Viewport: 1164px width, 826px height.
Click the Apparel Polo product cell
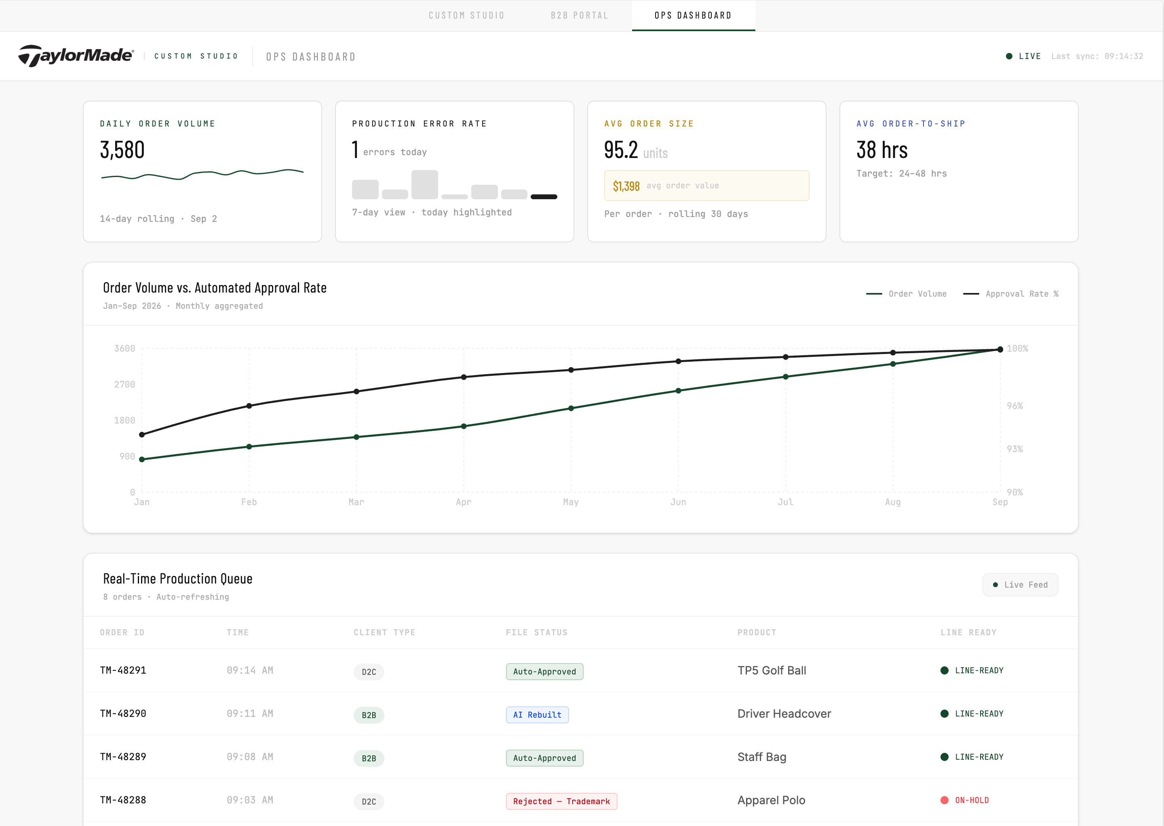(771, 800)
